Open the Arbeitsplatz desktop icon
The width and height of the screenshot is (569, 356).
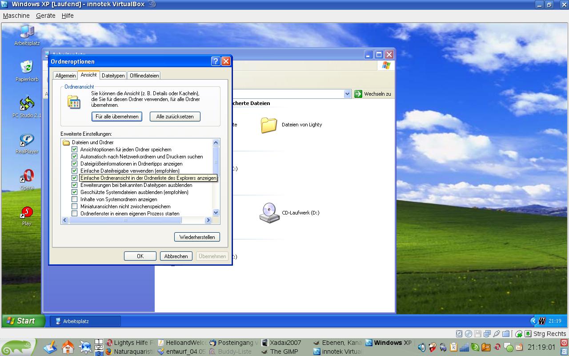click(27, 32)
